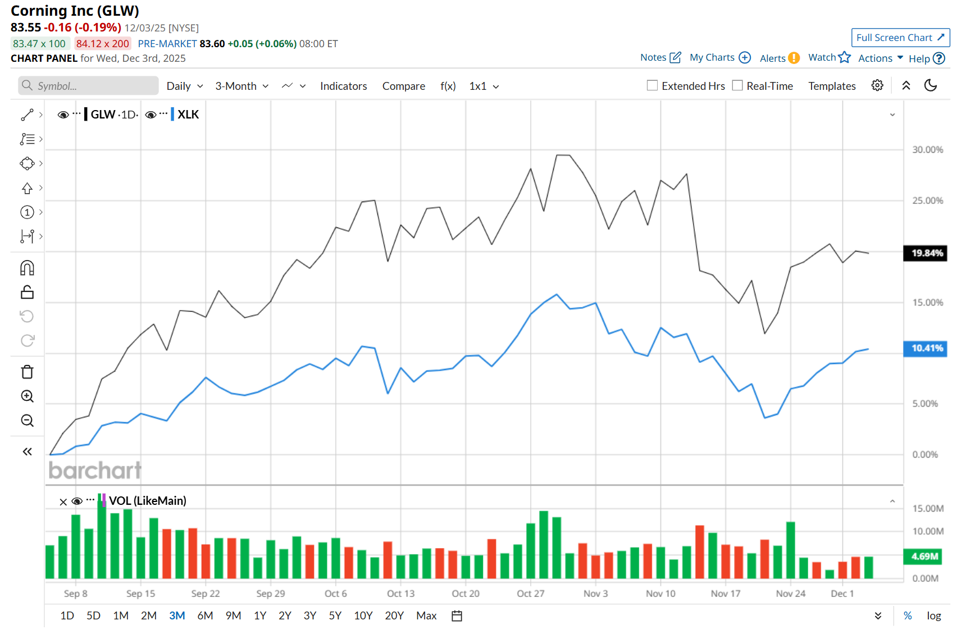The width and height of the screenshot is (975, 634).
Task: Click the Templates link
Action: pos(832,86)
